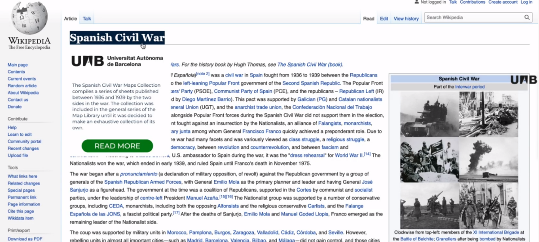Image resolution: width=539 pixels, height=242 pixels.
Task: Select the Edit tab
Action: [384, 19]
